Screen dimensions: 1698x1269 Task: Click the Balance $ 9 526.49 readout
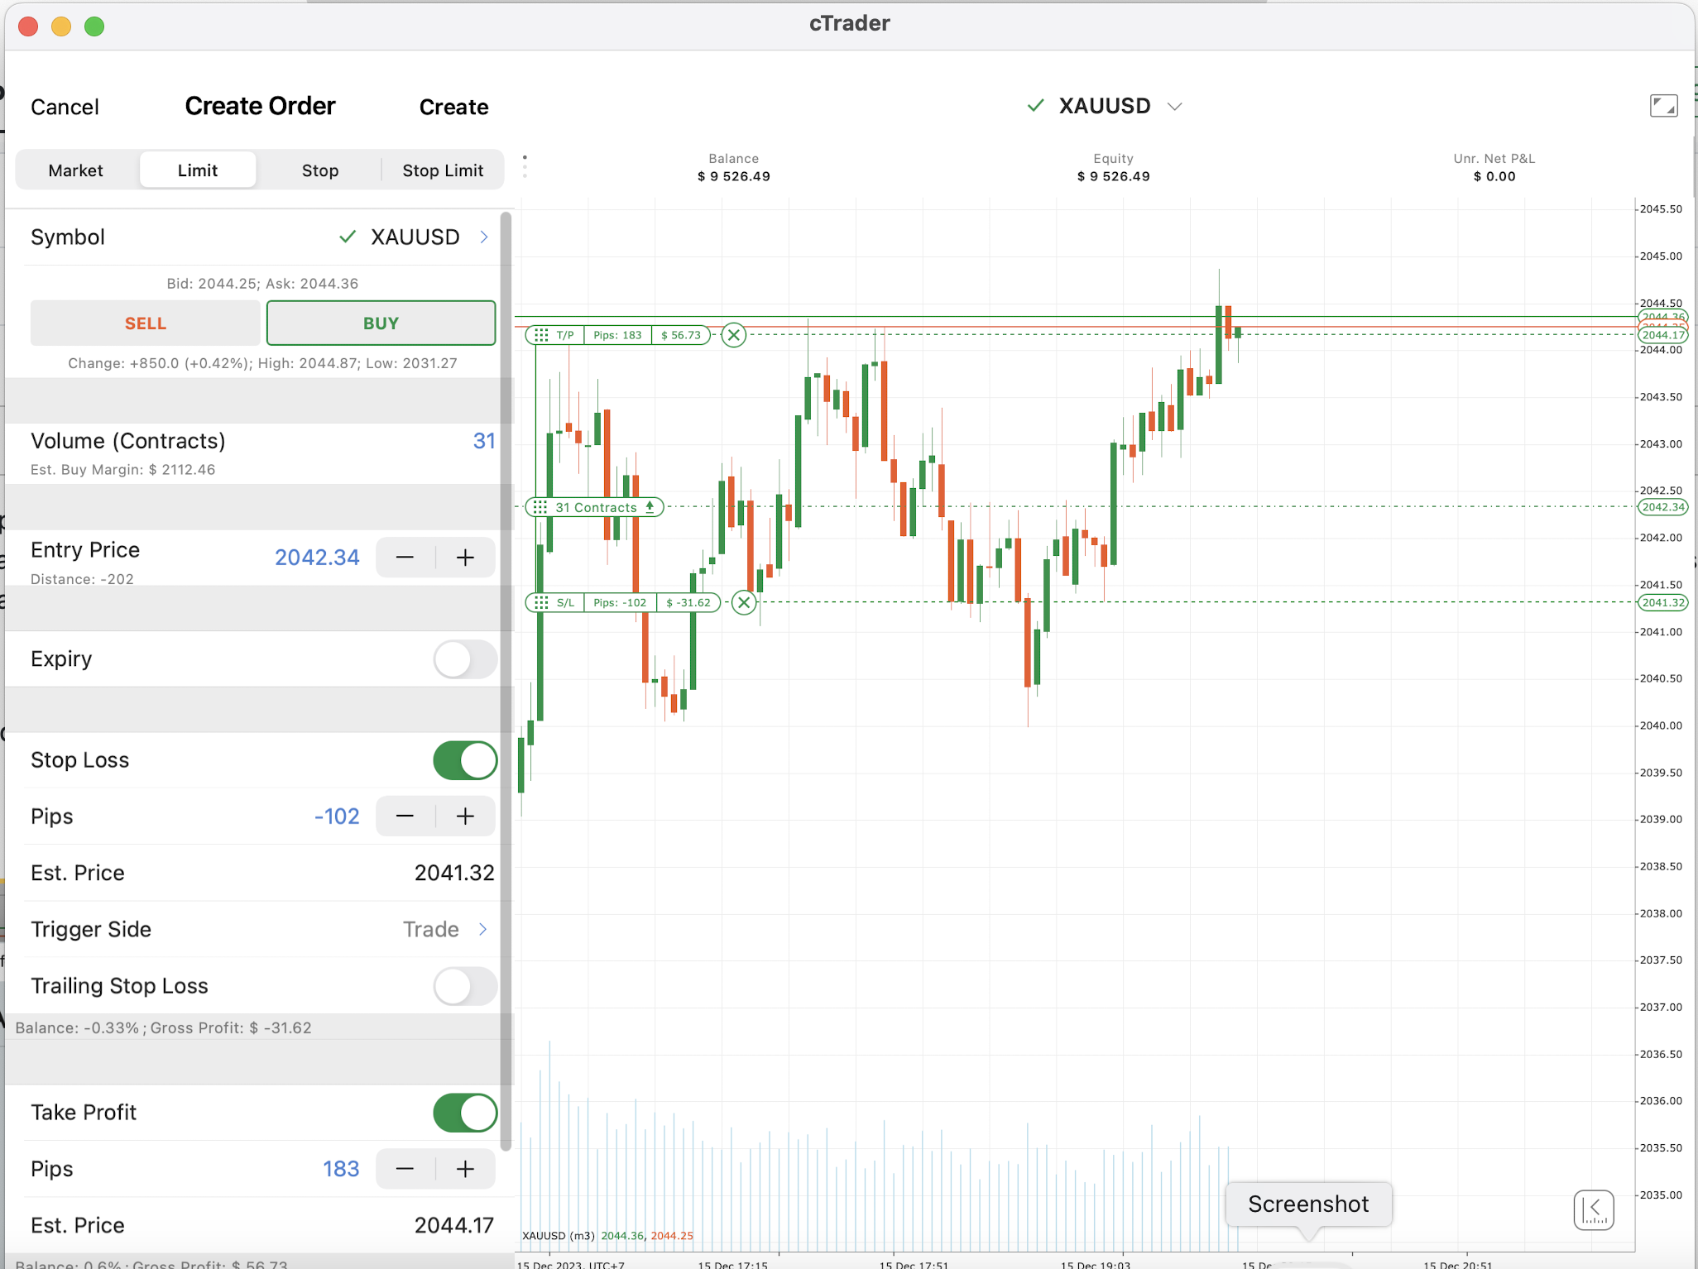[x=734, y=167]
